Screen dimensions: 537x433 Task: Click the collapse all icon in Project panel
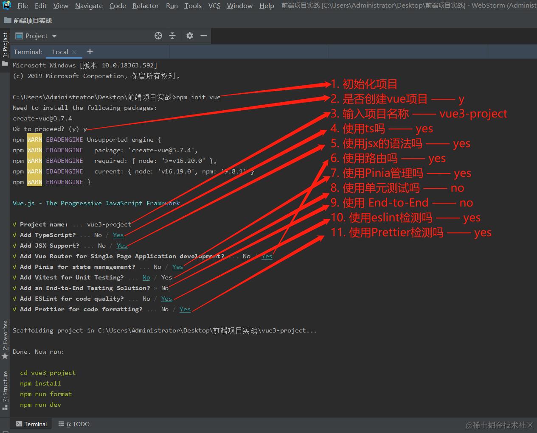click(172, 36)
